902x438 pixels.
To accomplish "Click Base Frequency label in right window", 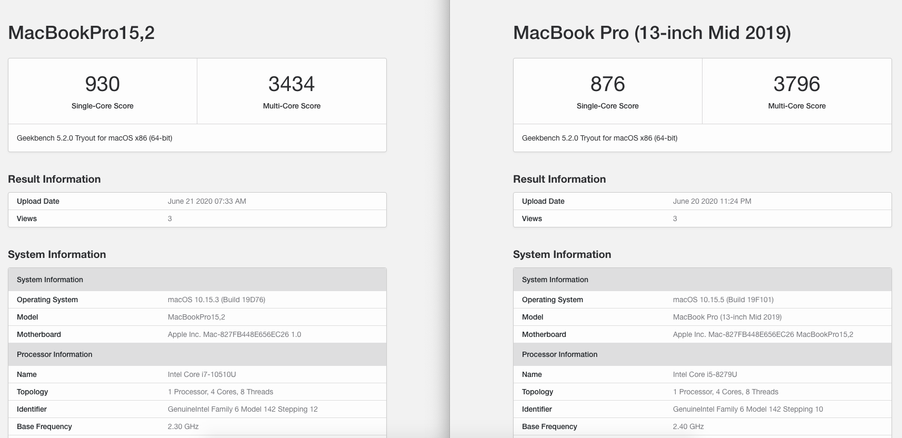I will 549,426.
